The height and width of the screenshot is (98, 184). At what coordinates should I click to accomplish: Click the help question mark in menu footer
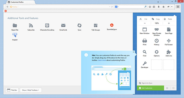click(x=167, y=88)
